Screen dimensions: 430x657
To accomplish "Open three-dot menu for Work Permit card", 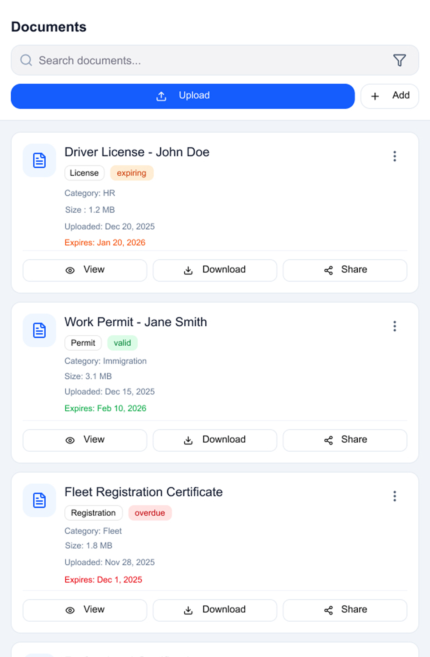I will [x=395, y=326].
